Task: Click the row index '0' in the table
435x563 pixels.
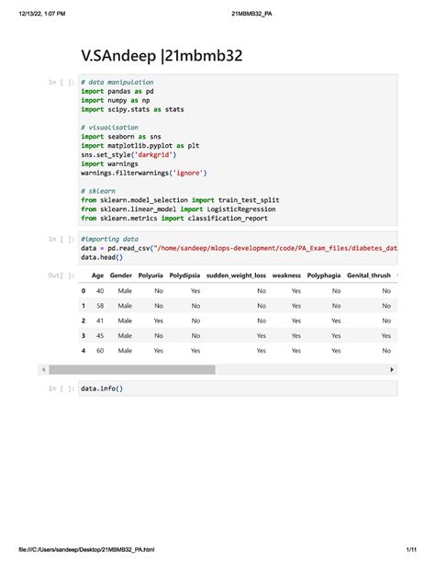Action: 84,291
